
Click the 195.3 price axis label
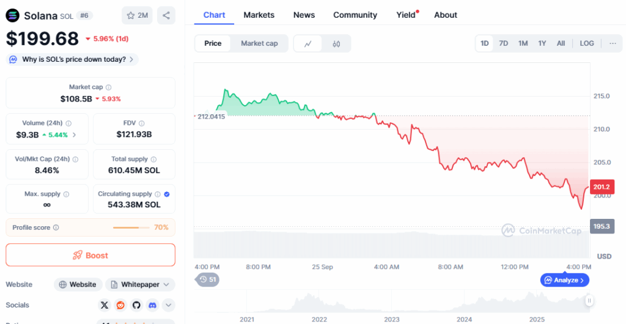[602, 226]
